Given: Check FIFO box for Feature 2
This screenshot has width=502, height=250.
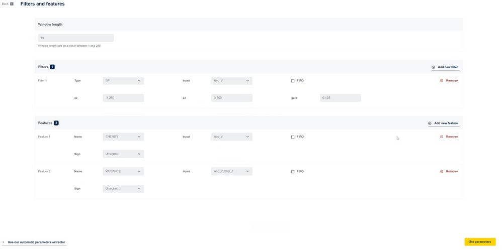Looking at the screenshot, I should [x=293, y=172].
